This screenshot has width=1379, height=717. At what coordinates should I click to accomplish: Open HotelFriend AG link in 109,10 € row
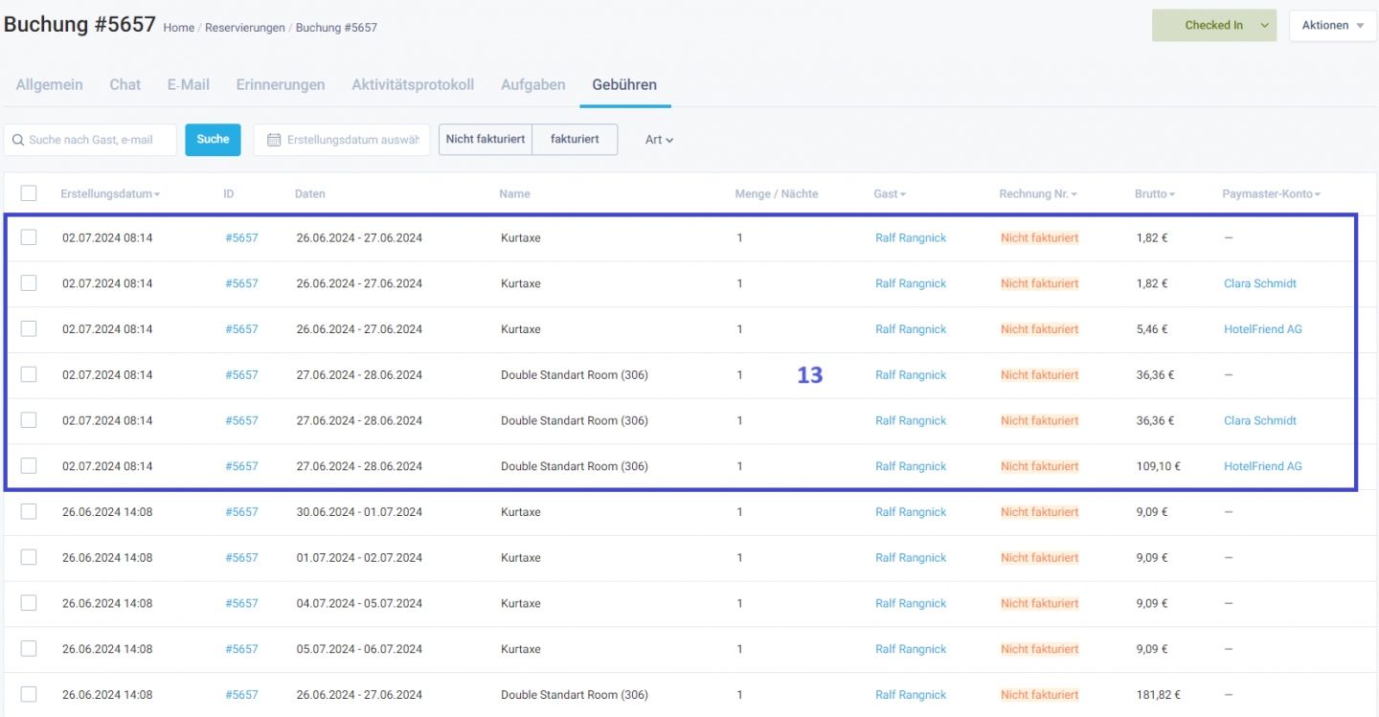(x=1263, y=466)
